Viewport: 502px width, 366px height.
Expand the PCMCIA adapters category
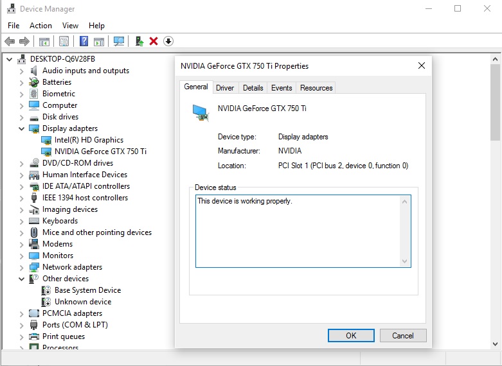point(21,313)
